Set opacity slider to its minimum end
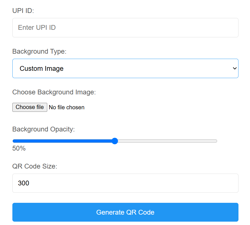This screenshot has width=250, height=225. [14, 141]
